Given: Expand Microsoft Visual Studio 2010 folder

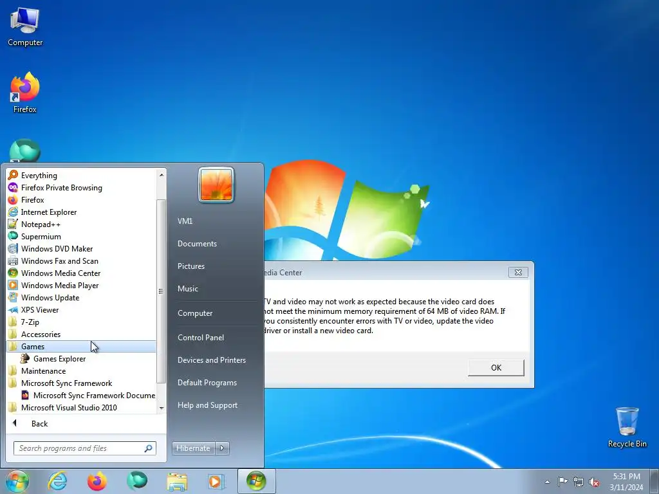Looking at the screenshot, I should (81, 407).
